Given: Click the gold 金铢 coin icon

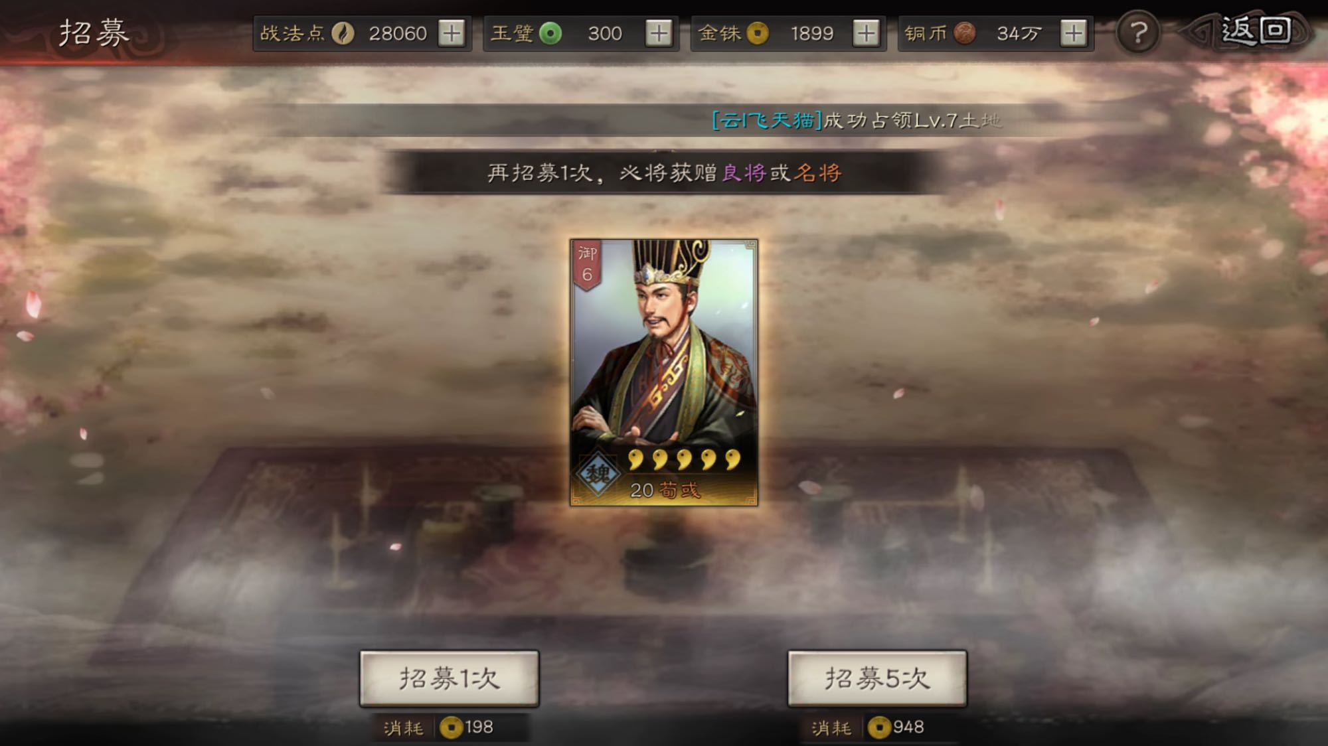Looking at the screenshot, I should coord(757,33).
